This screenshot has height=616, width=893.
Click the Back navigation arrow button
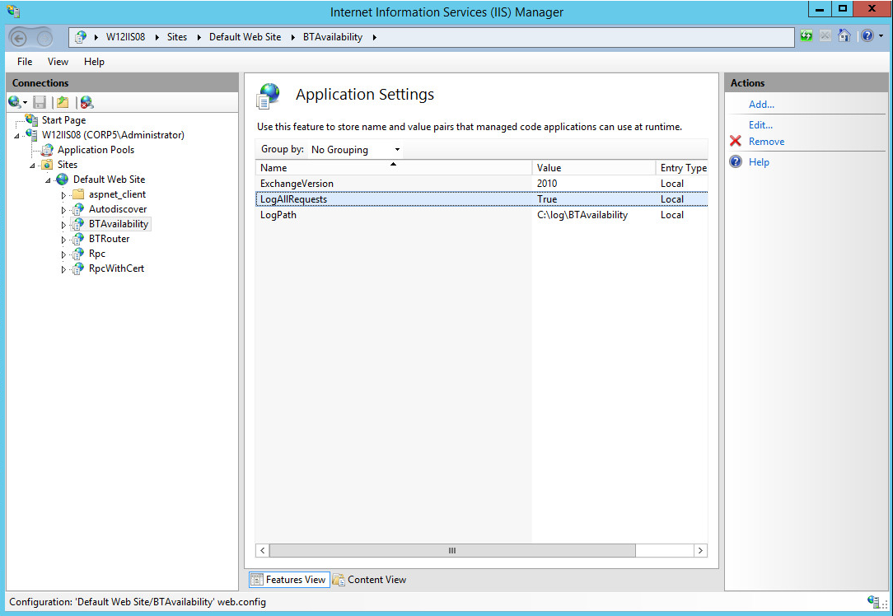pyautogui.click(x=20, y=37)
